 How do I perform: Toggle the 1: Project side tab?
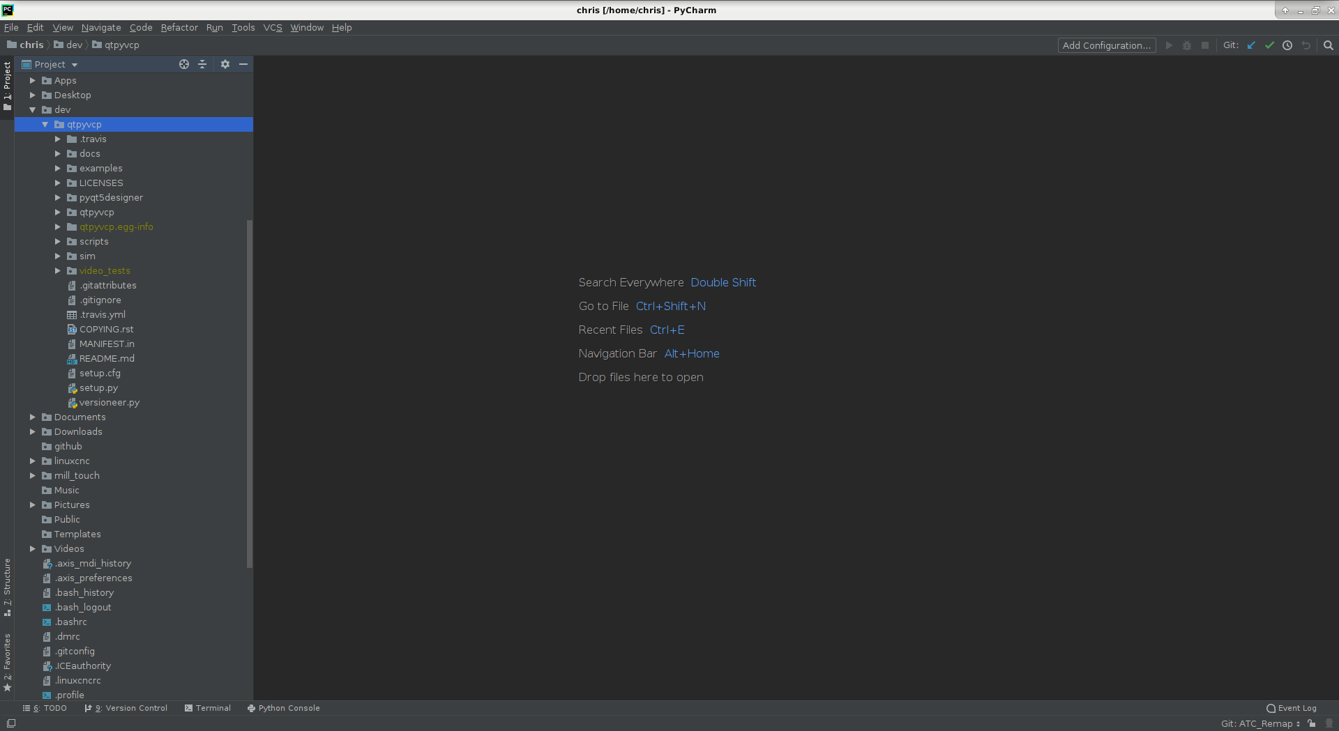(7, 86)
